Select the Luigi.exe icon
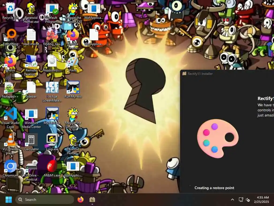 point(52,143)
